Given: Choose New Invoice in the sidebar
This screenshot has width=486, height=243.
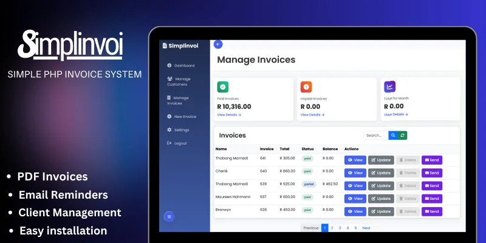Looking at the screenshot, I should (182, 117).
